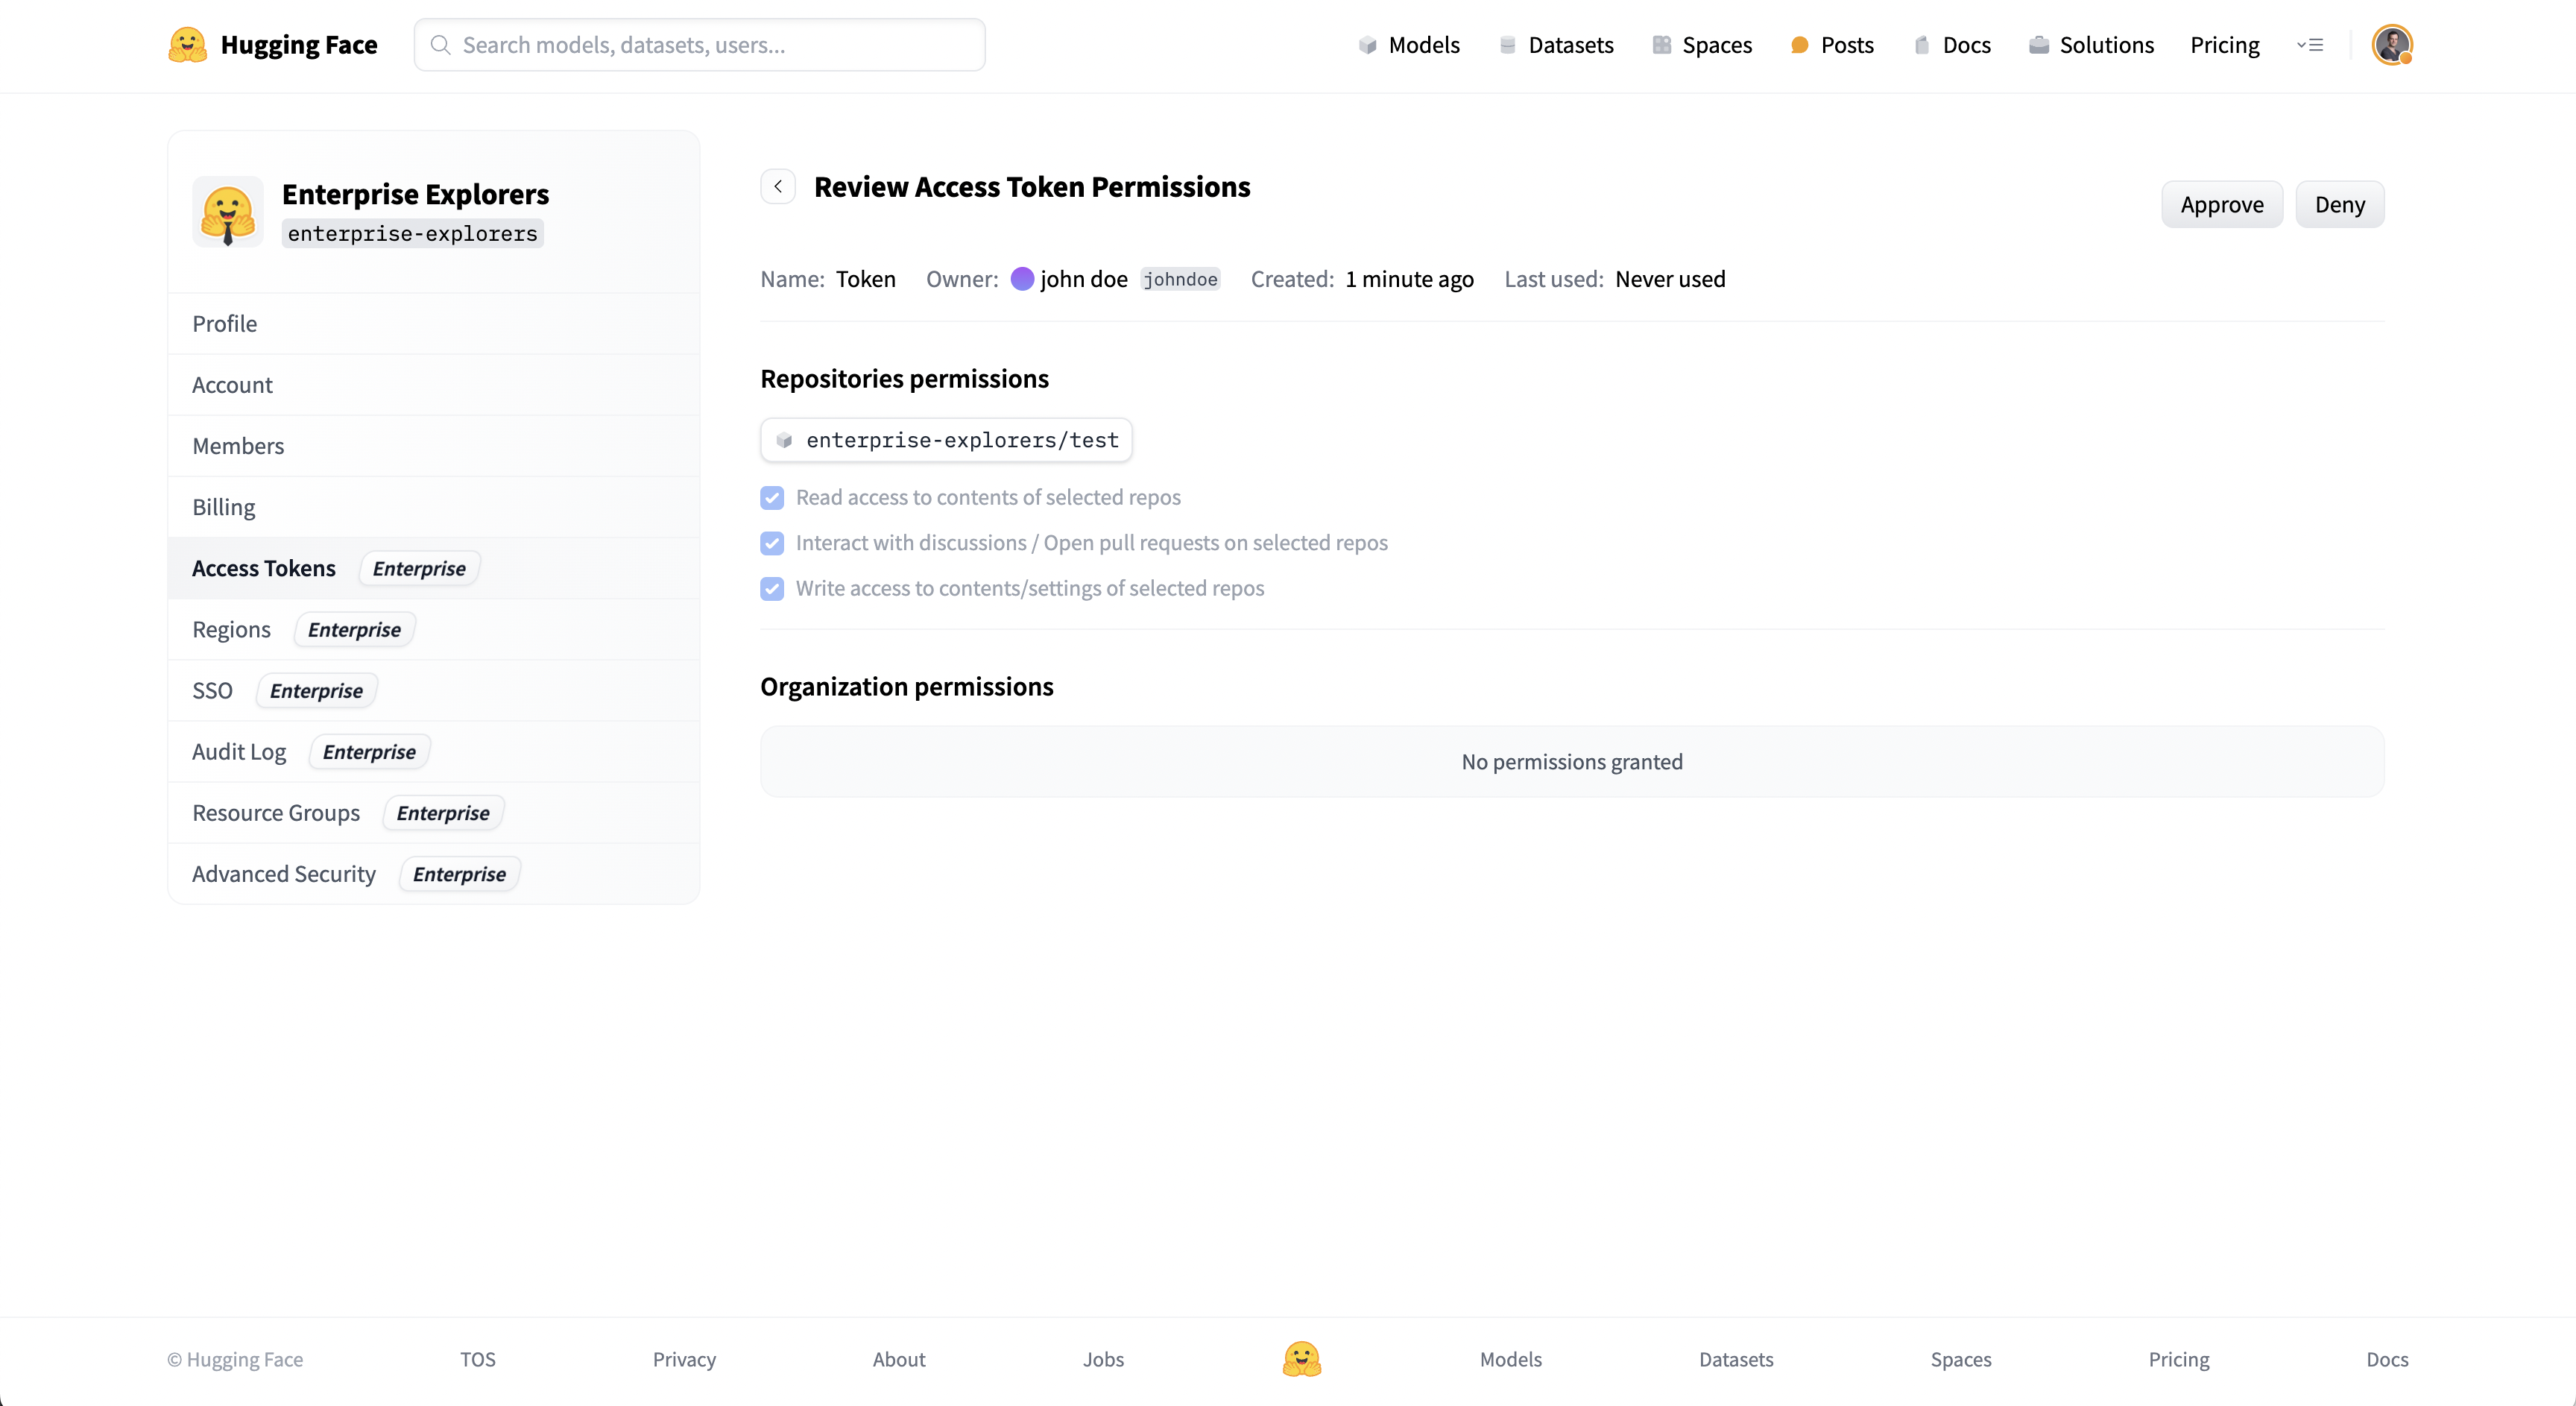This screenshot has height=1406, width=2576.
Task: Click the Enterprise Explorers organization avatar
Action: [x=228, y=213]
